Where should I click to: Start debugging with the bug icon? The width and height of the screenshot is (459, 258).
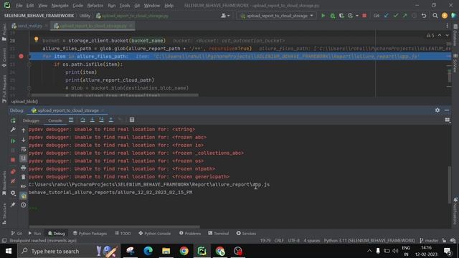point(333,16)
